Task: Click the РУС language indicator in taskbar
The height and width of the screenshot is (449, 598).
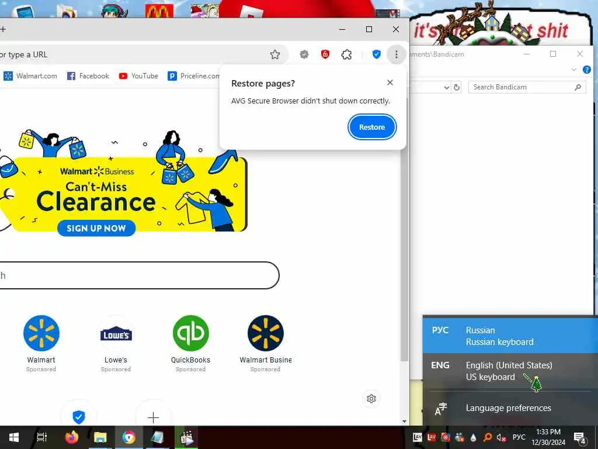Action: [x=519, y=437]
